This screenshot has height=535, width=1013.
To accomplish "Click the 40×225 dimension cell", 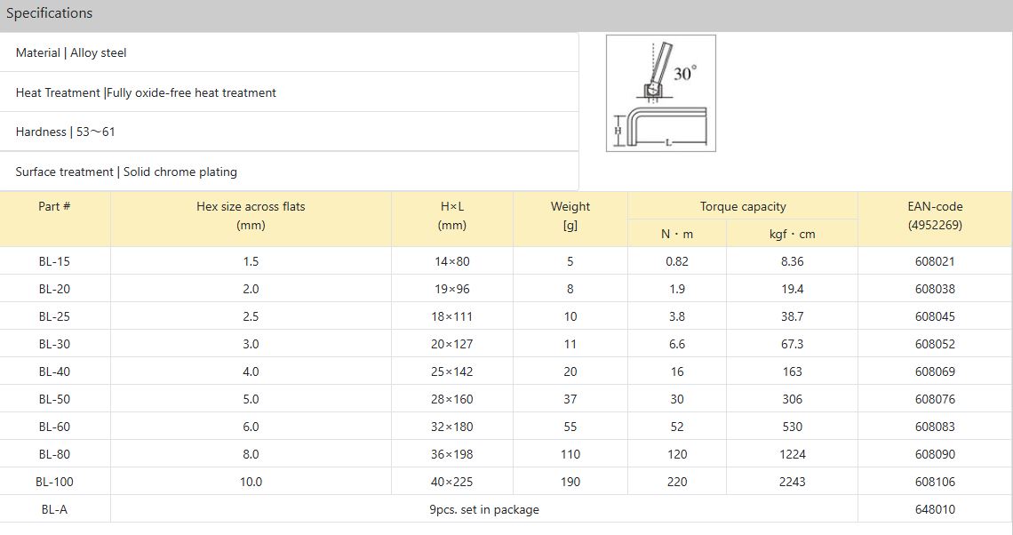I will 452,482.
